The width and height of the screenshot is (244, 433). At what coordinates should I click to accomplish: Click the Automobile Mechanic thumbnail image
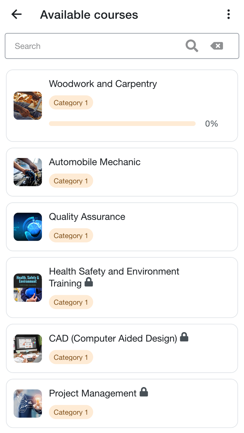(x=28, y=172)
